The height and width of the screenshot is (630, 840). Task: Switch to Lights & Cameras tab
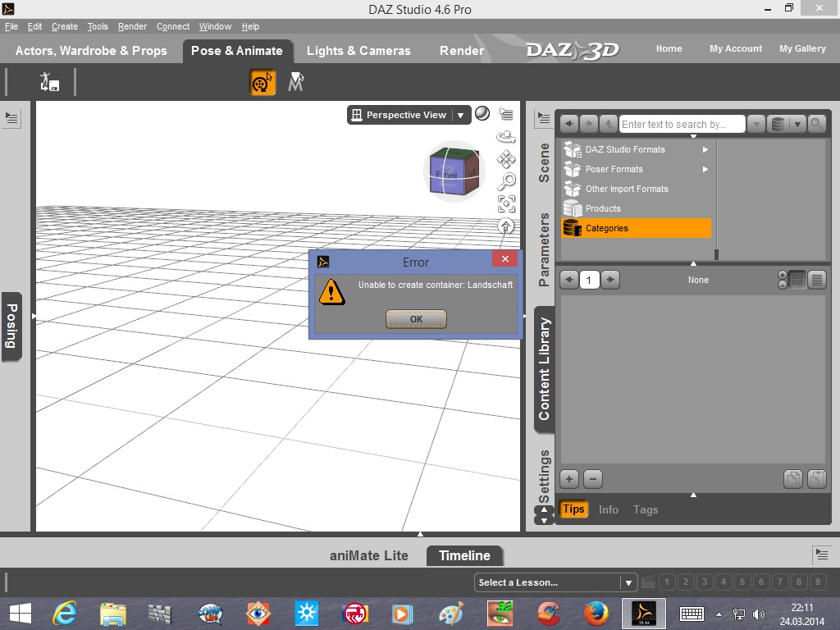[358, 51]
